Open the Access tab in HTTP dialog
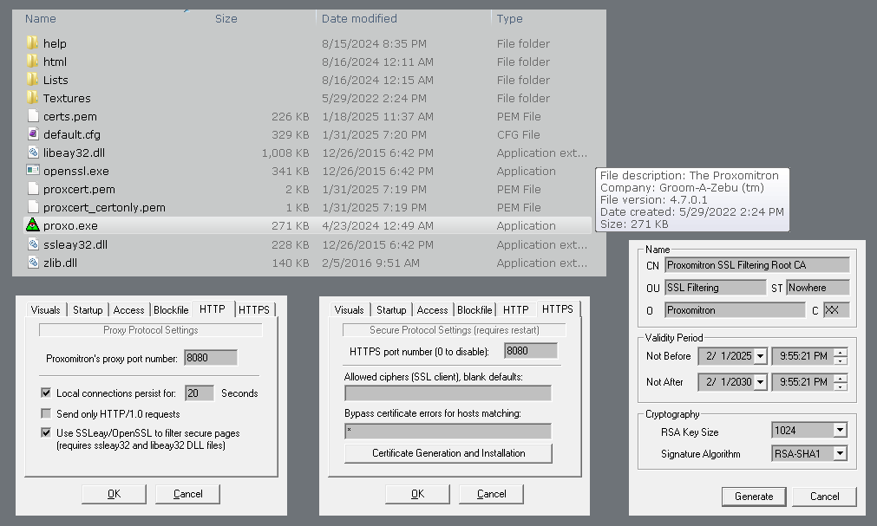The width and height of the screenshot is (877, 526). point(128,310)
